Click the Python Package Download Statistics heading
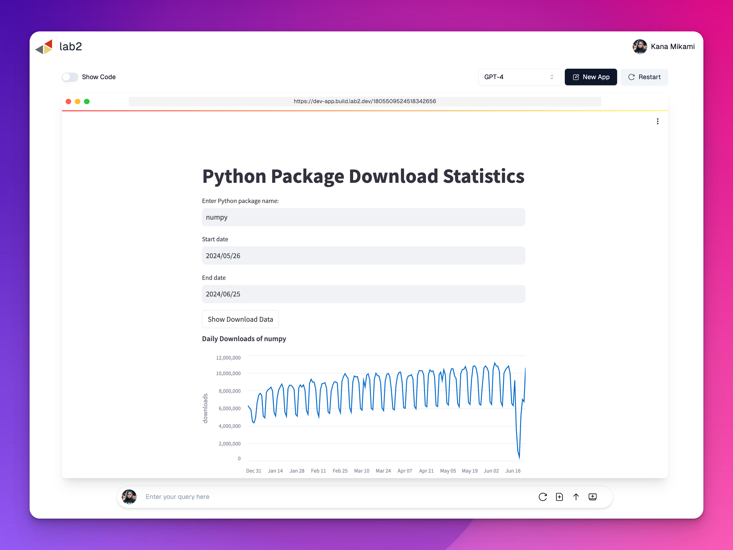The height and width of the screenshot is (550, 733). (363, 176)
